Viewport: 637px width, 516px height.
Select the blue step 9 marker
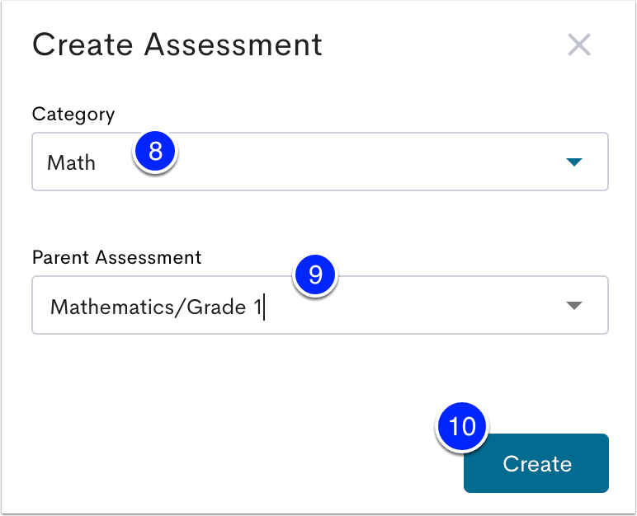[x=315, y=275]
